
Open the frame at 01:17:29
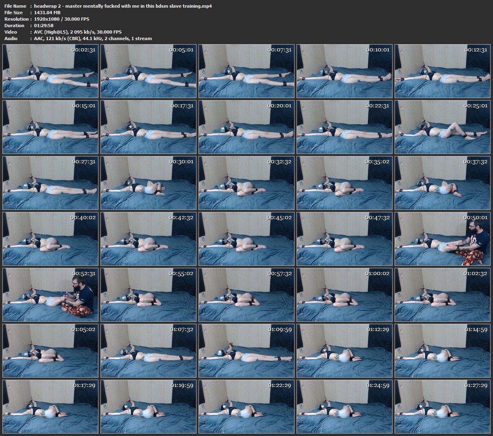point(51,406)
